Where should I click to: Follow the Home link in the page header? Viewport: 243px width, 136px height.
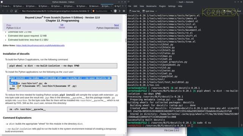(62, 27)
